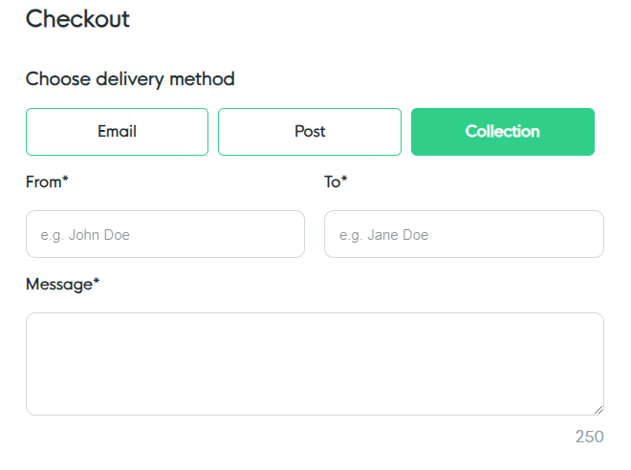
Task: Click the e.g. Jane Doe placeholder text
Action: (x=384, y=235)
